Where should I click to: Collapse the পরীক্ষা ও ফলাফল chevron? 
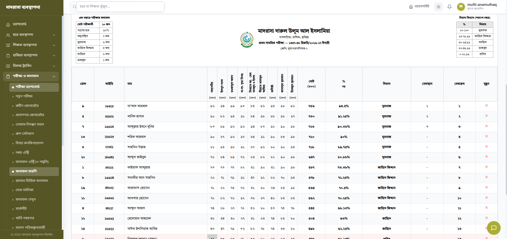point(54,77)
